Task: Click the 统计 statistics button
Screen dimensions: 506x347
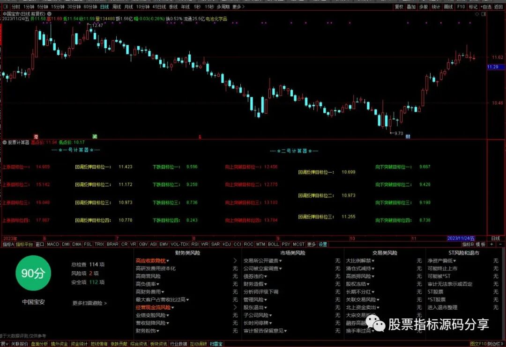Action: click(436, 7)
